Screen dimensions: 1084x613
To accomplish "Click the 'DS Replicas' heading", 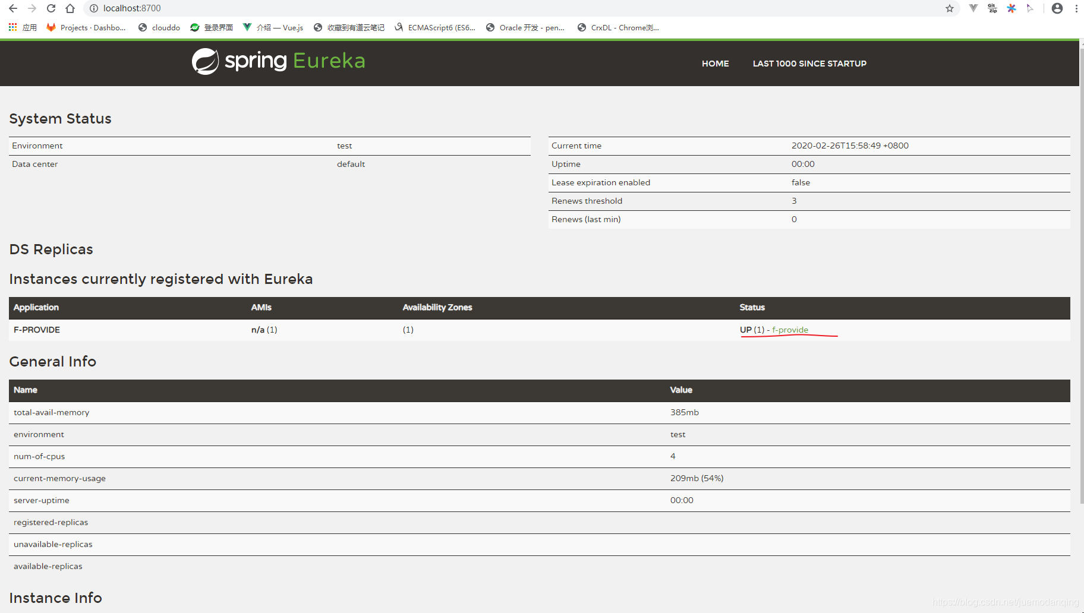I will point(51,249).
